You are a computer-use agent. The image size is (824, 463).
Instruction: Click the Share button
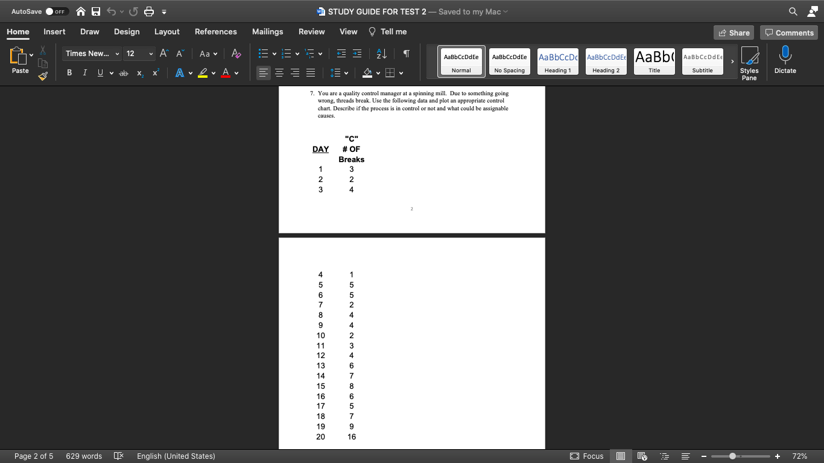pyautogui.click(x=734, y=32)
